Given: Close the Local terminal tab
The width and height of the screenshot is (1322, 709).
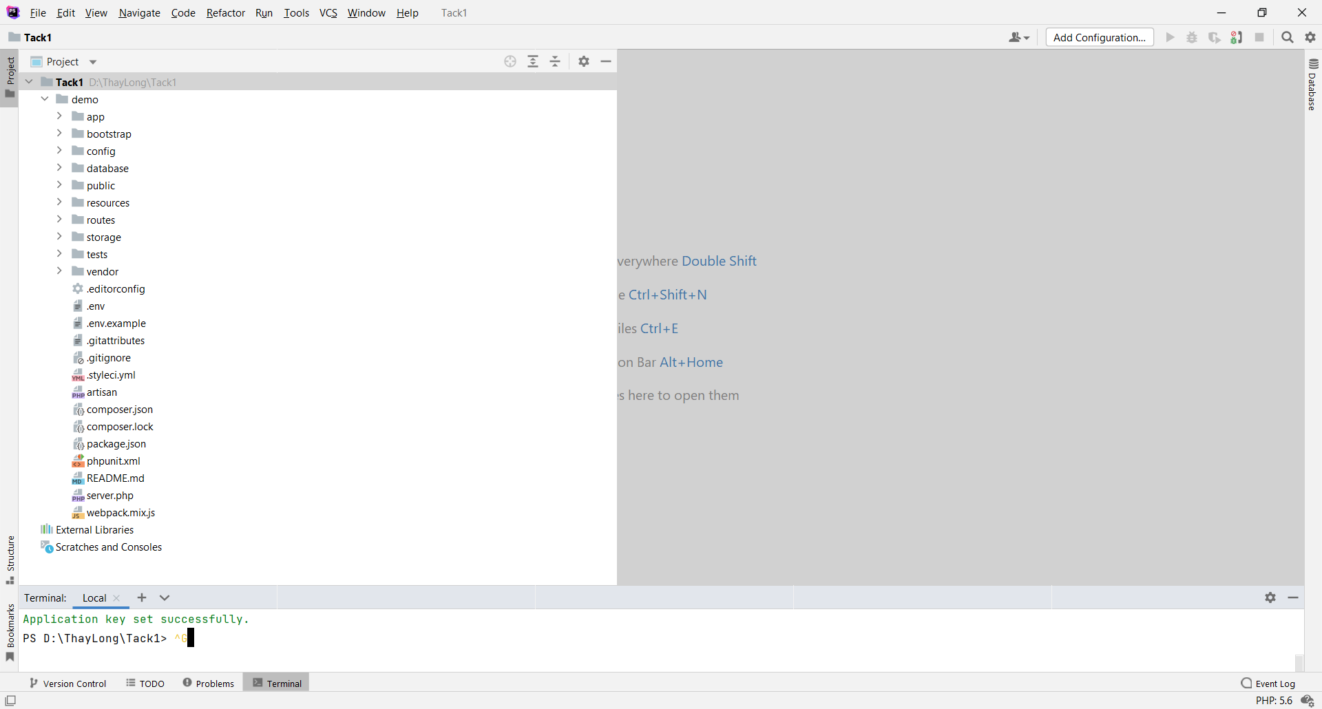Looking at the screenshot, I should [x=116, y=598].
